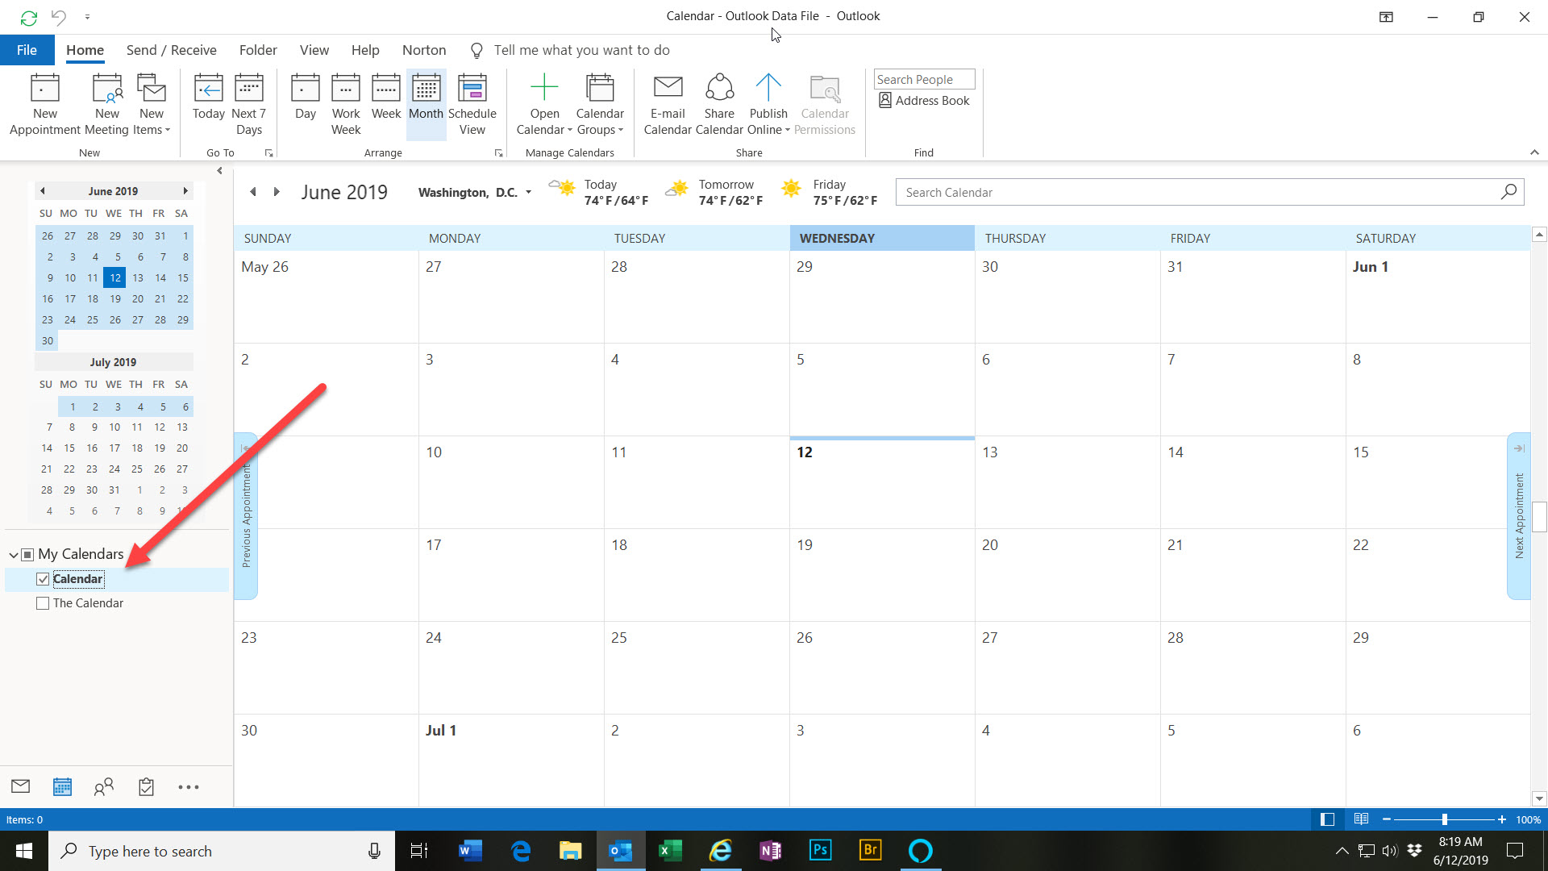Open the Send / Receive tab
The height and width of the screenshot is (871, 1548).
pos(171,50)
